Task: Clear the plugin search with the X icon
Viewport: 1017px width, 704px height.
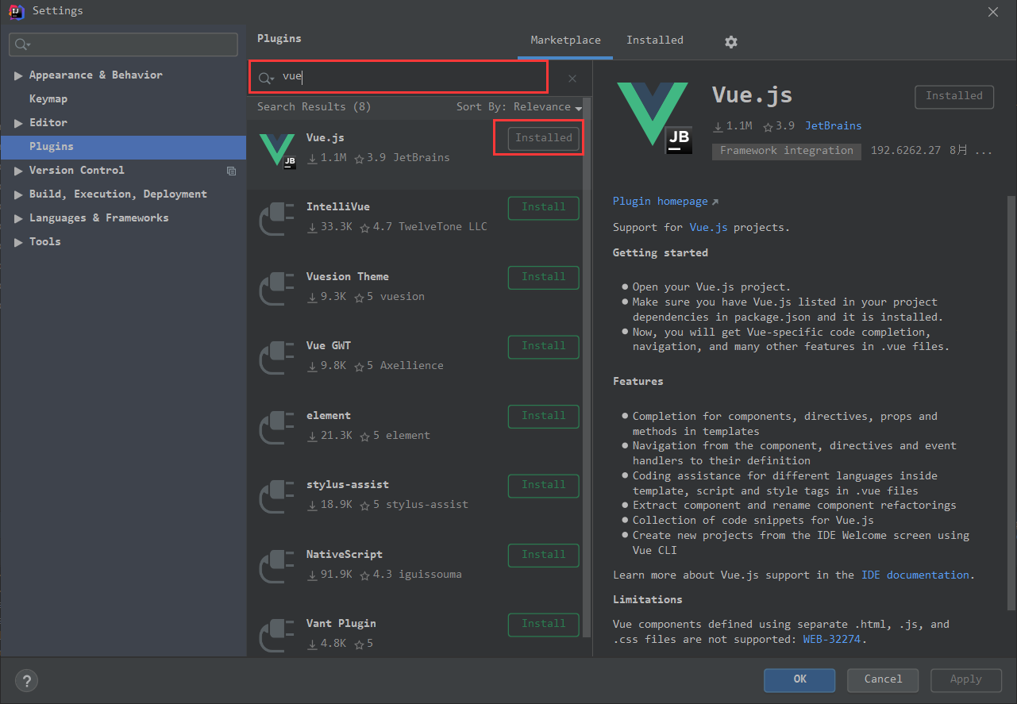Action: 572,78
